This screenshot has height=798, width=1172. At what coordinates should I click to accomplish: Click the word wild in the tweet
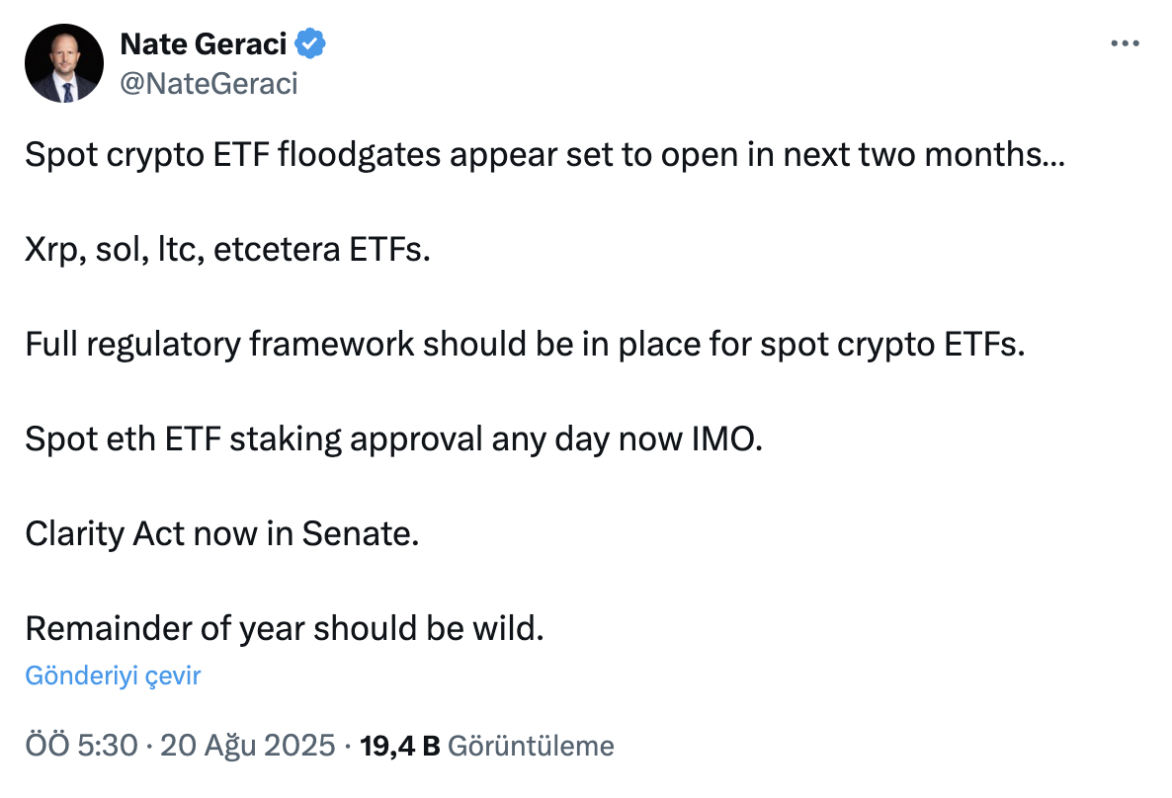[x=512, y=629]
